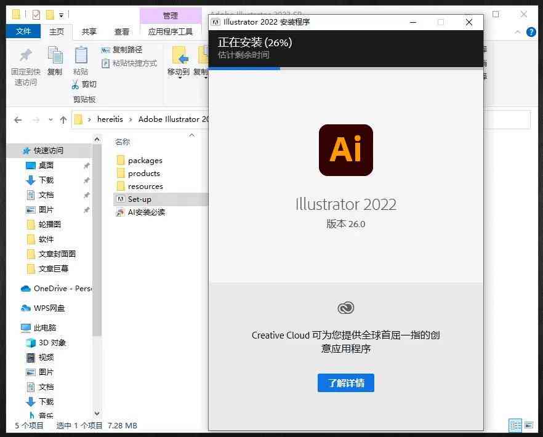The image size is (543, 437).
Task: Open the quick access toolbar dropdown arrow
Action: (62, 15)
